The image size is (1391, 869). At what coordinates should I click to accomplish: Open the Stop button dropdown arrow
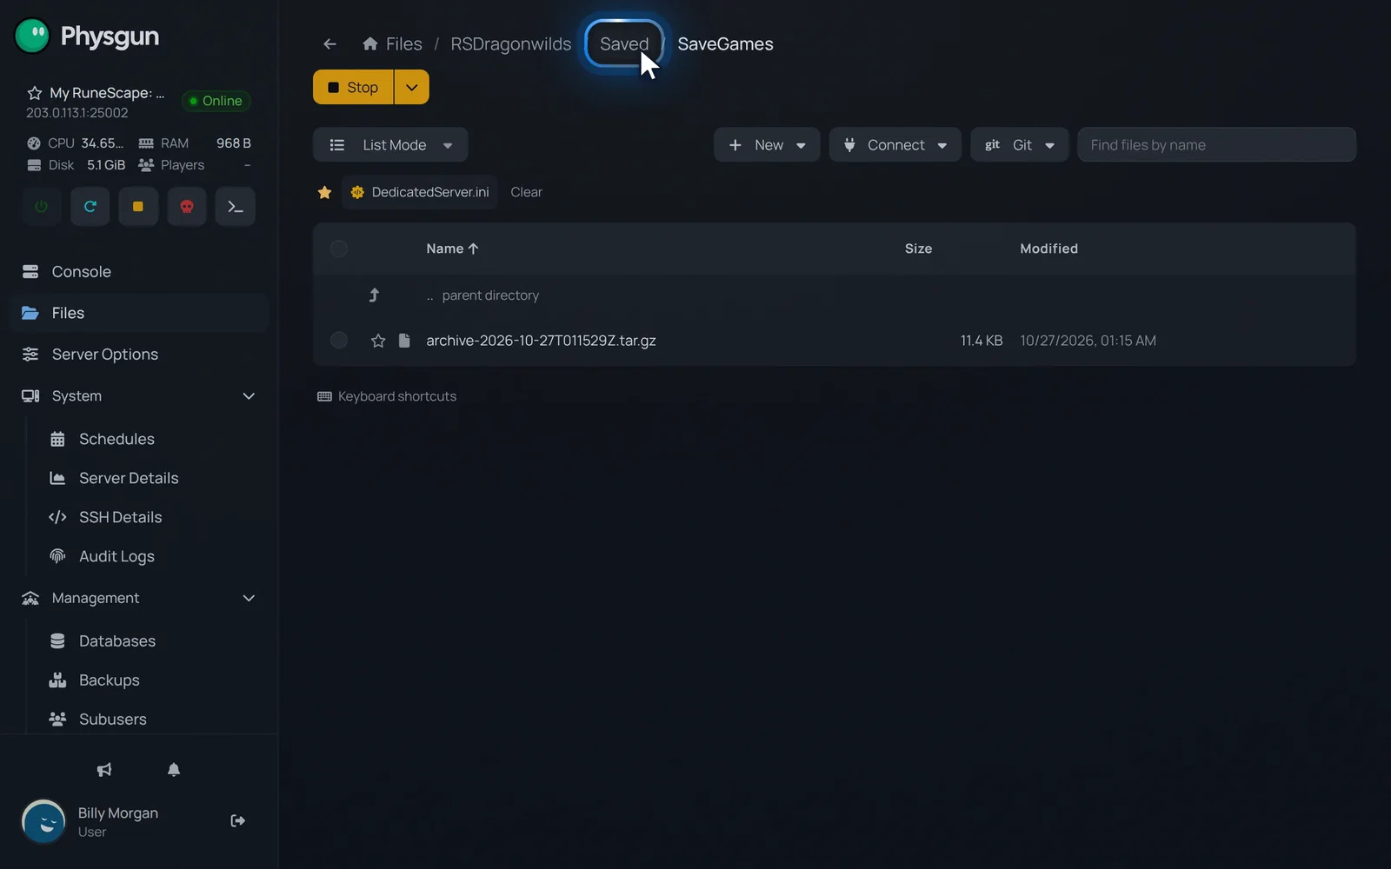412,87
